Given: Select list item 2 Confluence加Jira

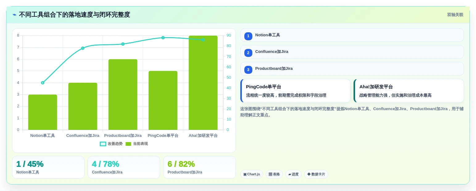Looking at the screenshot, I should point(352,52).
